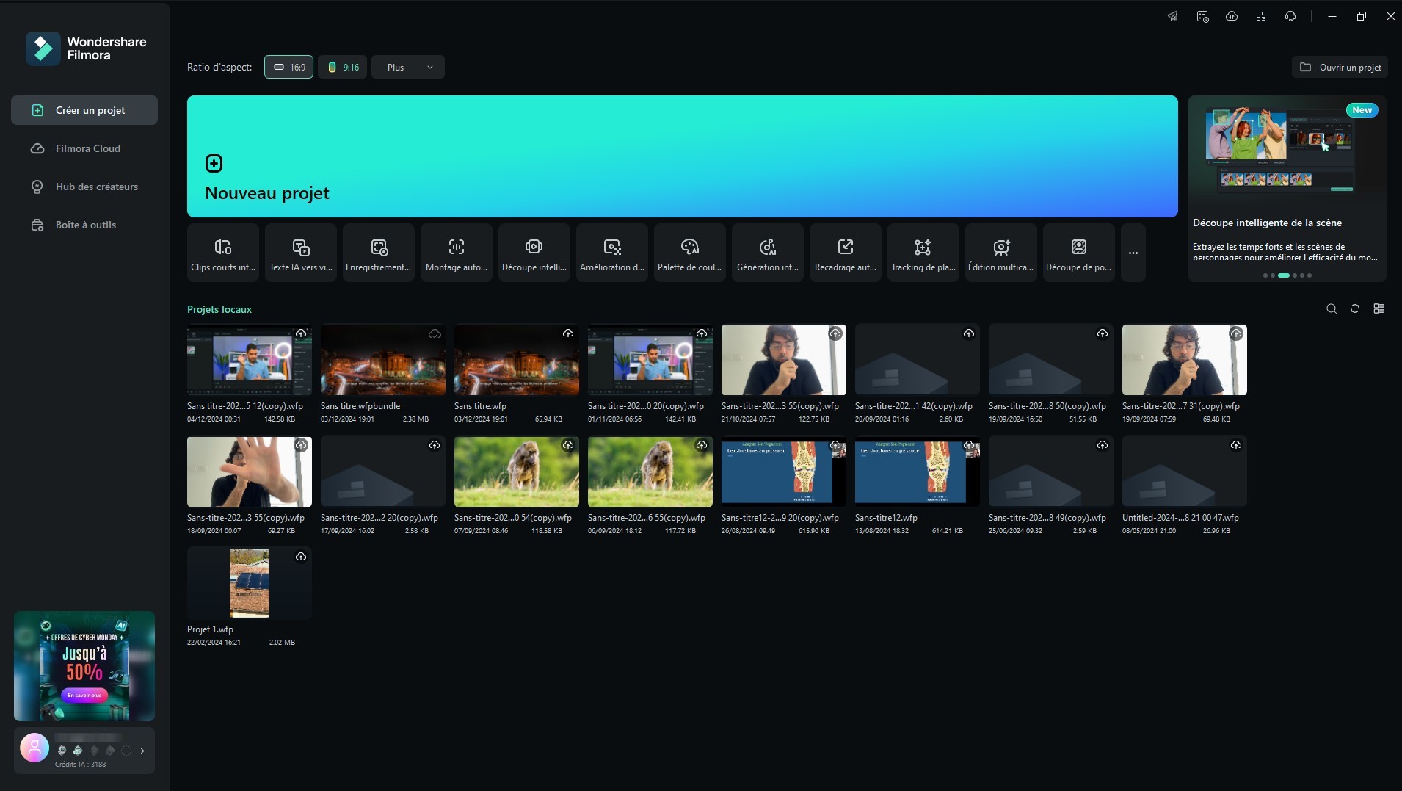Image resolution: width=1402 pixels, height=791 pixels.
Task: Click cloud upload icon on Sans titre.wfp
Action: point(568,333)
